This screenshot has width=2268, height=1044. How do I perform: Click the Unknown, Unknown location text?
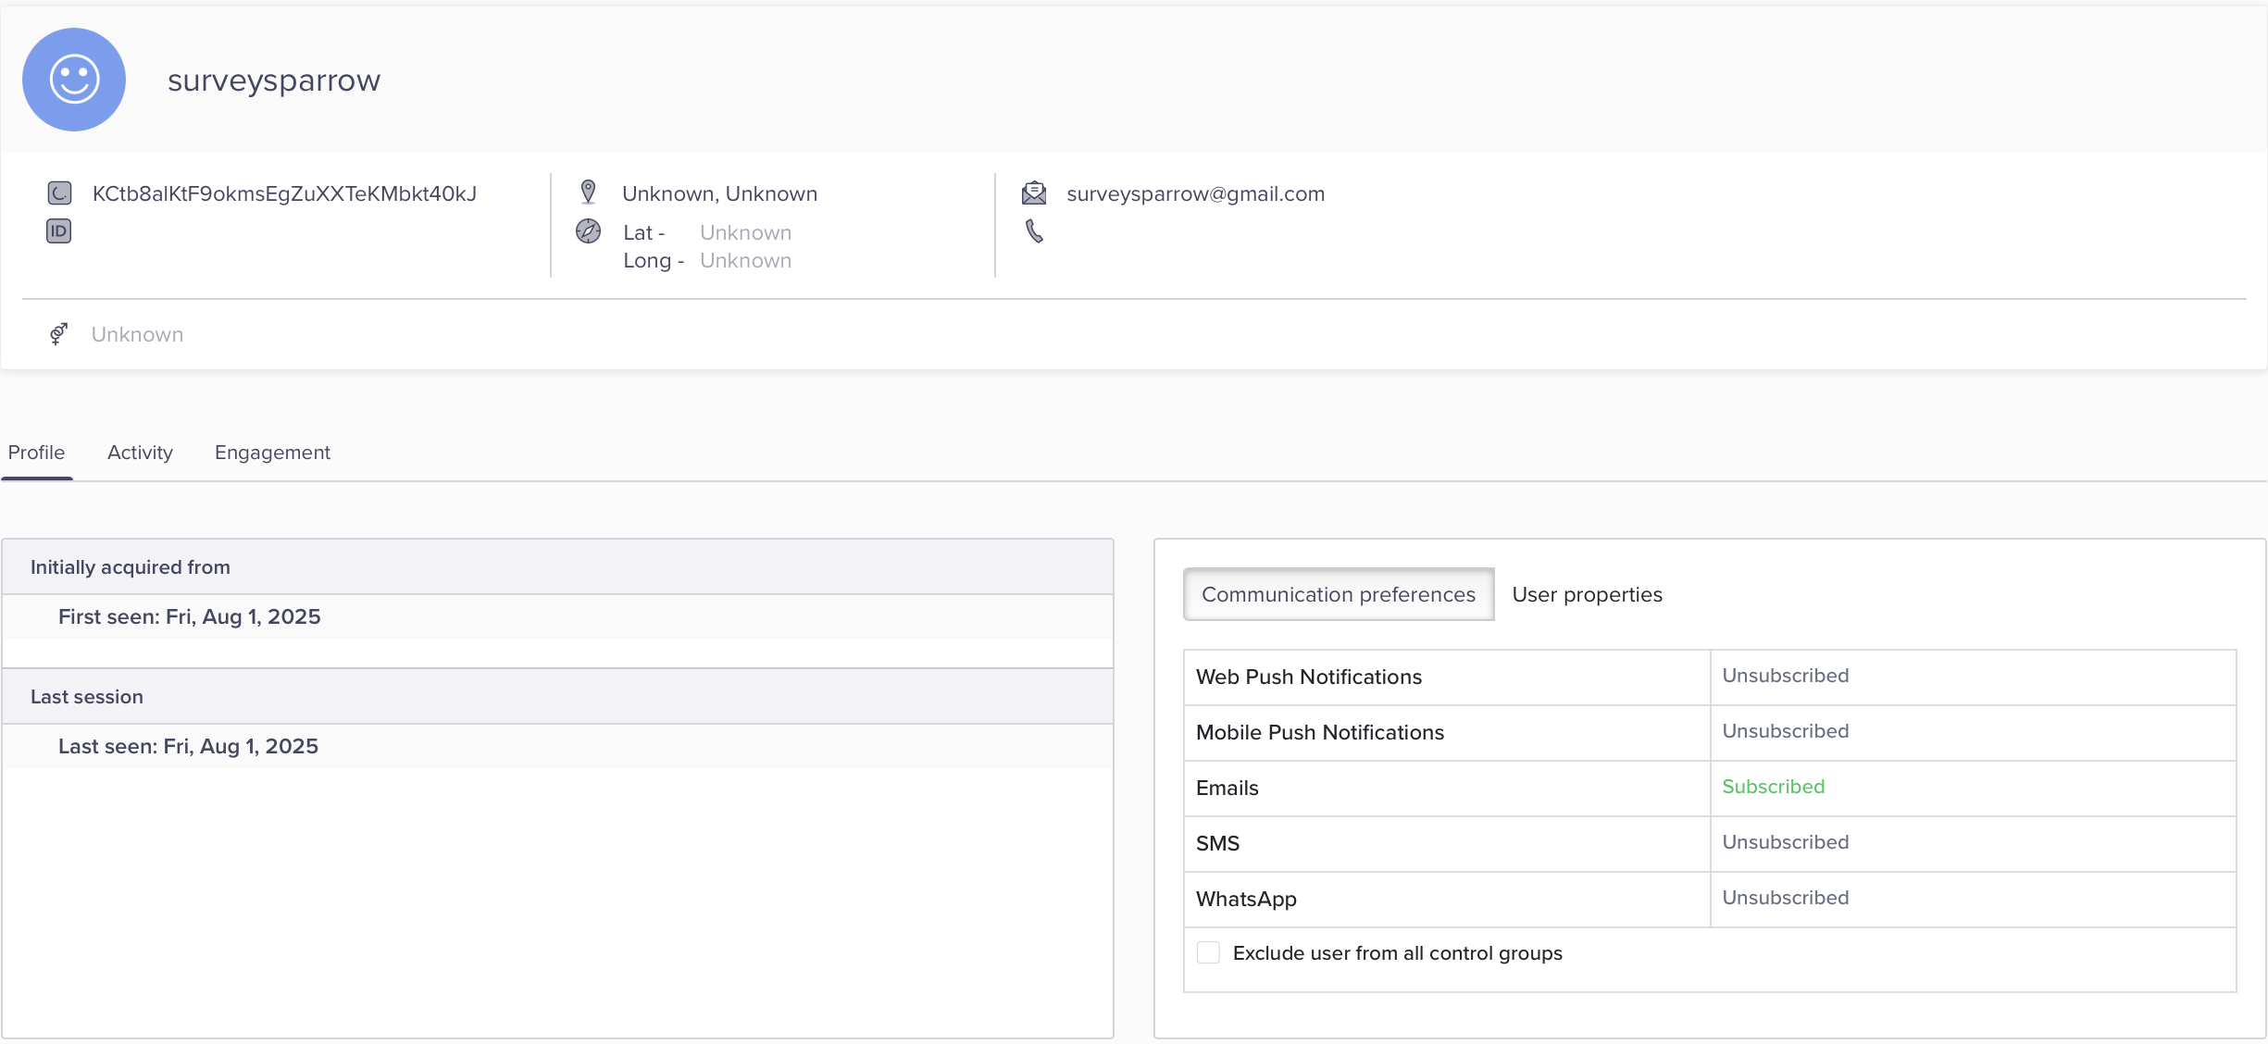720,193
